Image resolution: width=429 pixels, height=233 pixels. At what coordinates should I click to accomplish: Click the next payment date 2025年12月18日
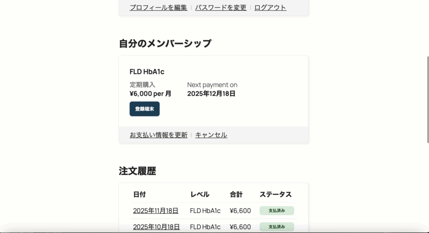211,93
